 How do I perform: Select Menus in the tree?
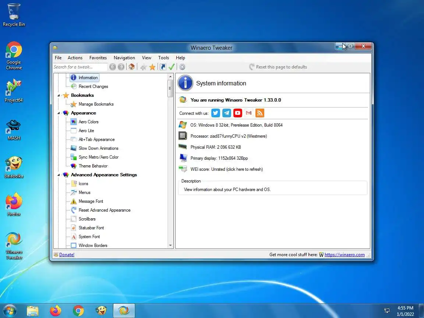(x=84, y=192)
